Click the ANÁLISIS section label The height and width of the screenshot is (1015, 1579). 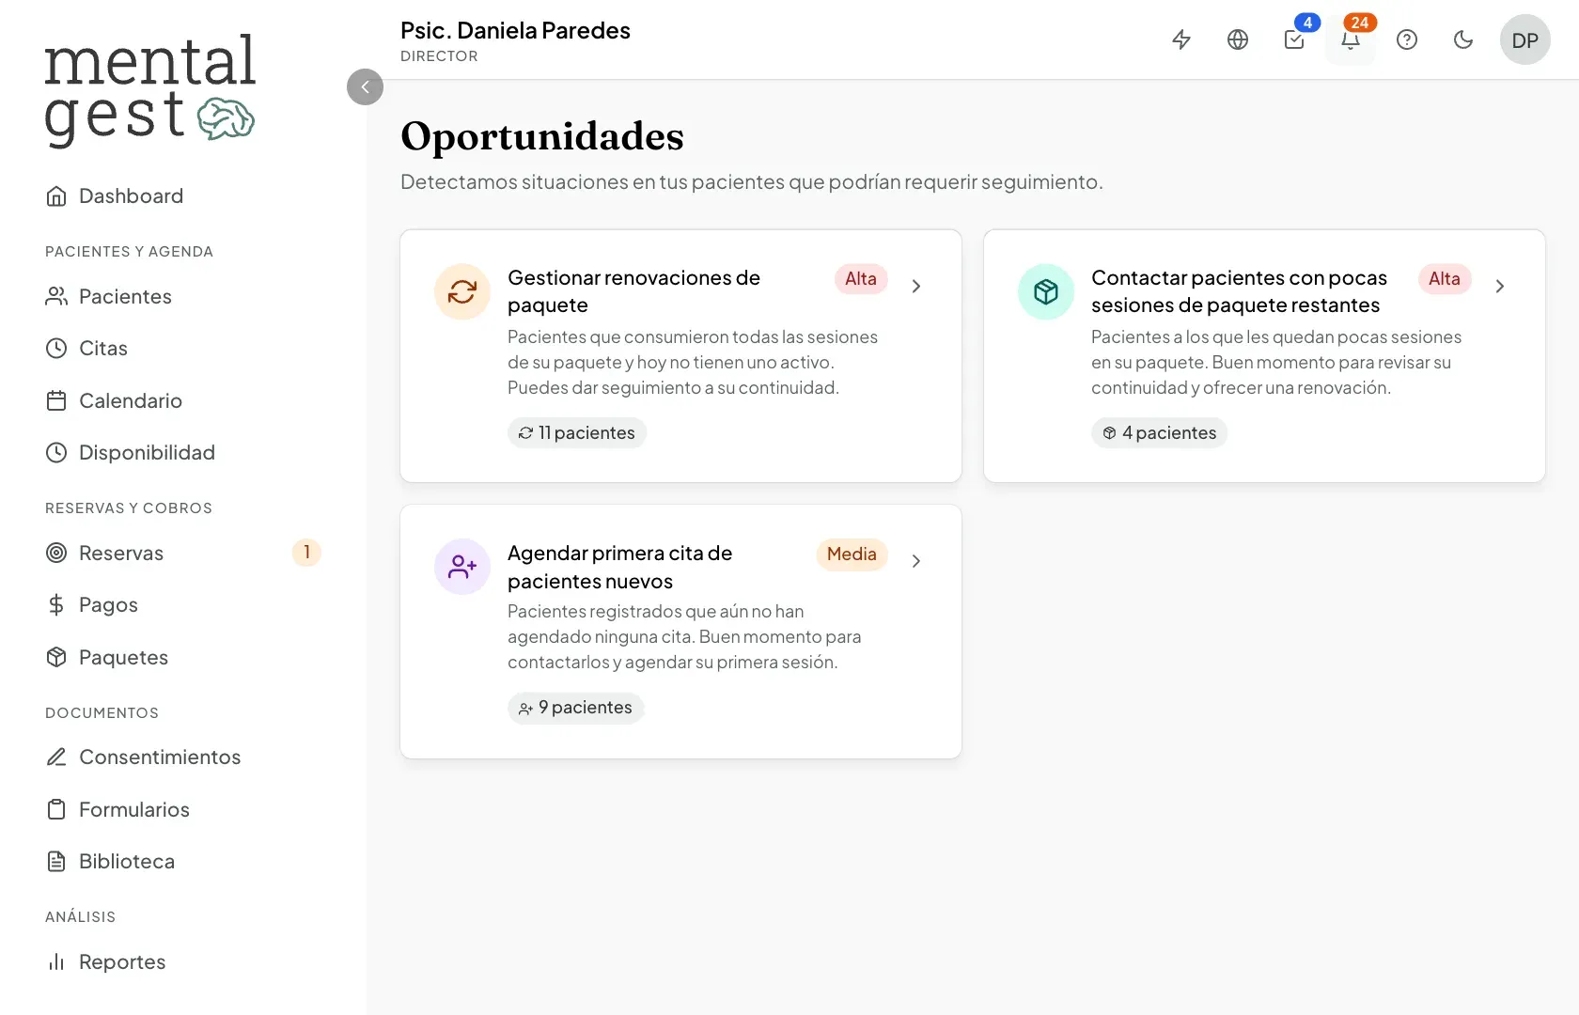(80, 916)
